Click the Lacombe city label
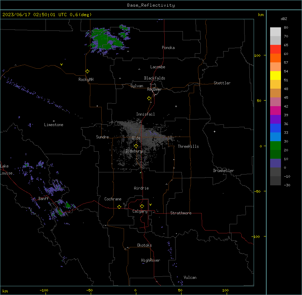This screenshot has width=302, height=295. [x=158, y=67]
